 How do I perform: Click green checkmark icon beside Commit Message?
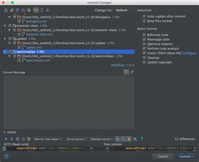(x=126, y=72)
